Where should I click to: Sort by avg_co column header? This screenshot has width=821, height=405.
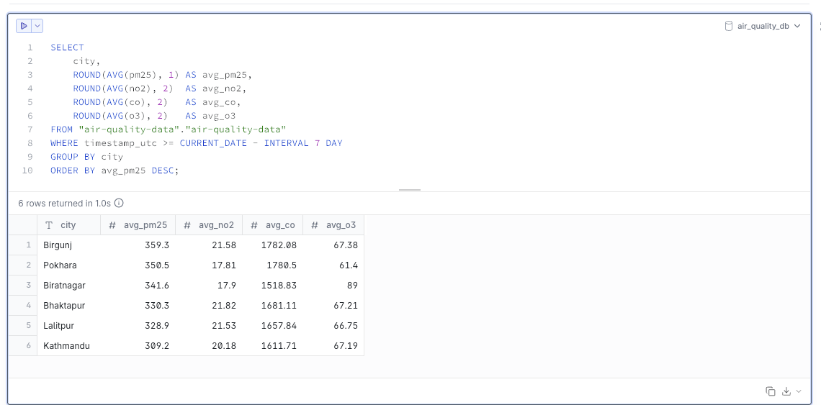[280, 225]
